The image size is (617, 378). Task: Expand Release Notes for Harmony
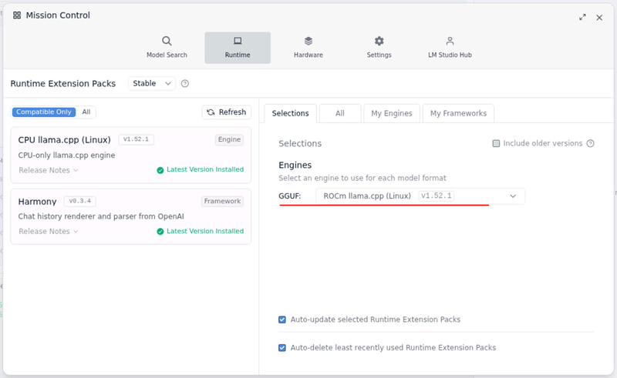pyautogui.click(x=49, y=232)
